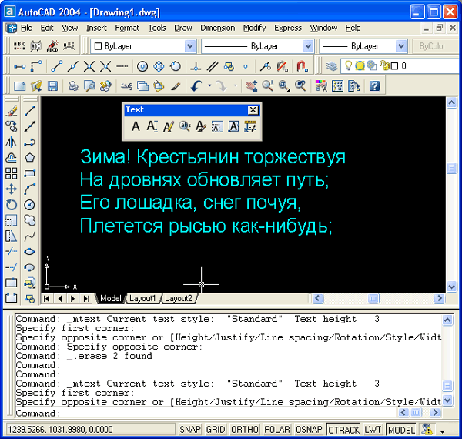Click the Single Line Text tool icon
The image size is (462, 439).
152,127
